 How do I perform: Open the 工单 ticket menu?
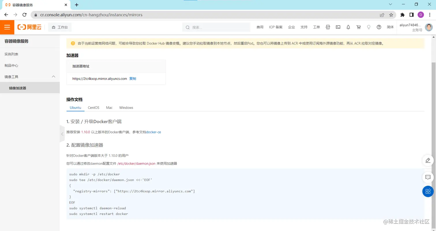coord(316,27)
